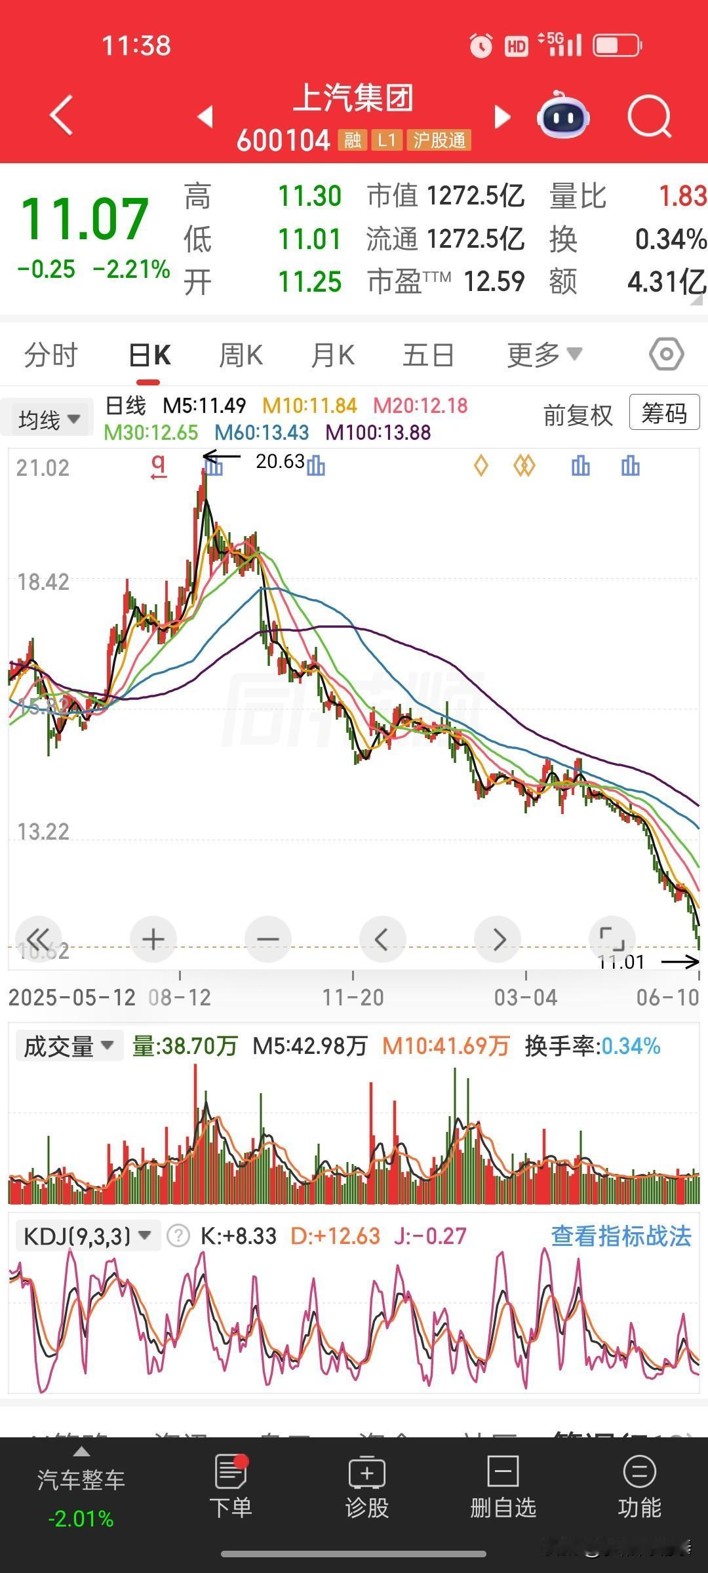The image size is (708, 1573).
Task: Open KDJ help question mark icon
Action: [178, 1236]
